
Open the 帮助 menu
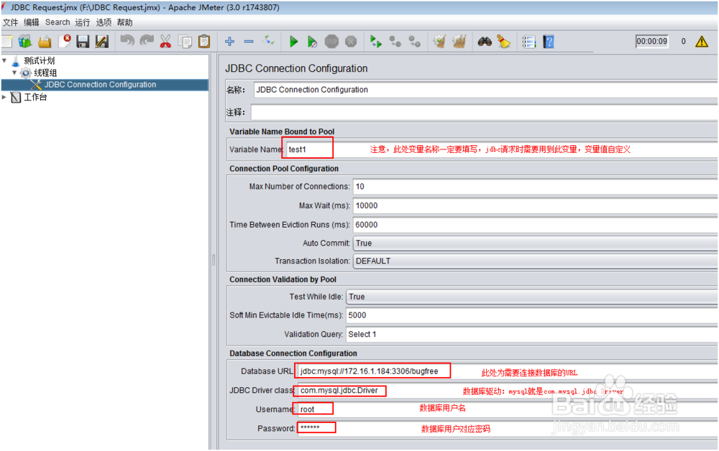124,22
